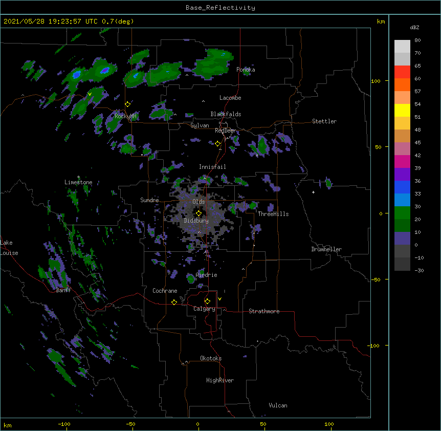This screenshot has width=441, height=431.
Task: Click the Blackfalds city label
Action: coord(226,114)
